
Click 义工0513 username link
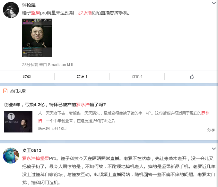pos(32,150)
